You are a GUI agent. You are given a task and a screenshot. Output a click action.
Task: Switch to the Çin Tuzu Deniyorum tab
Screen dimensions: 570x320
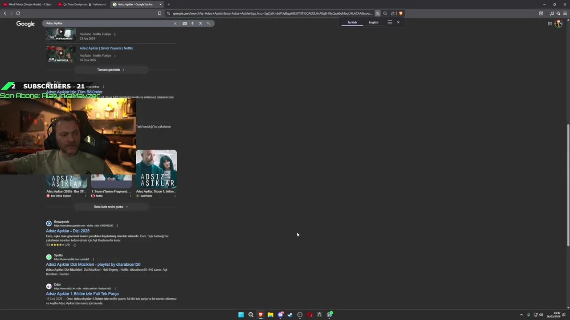pos(82,4)
